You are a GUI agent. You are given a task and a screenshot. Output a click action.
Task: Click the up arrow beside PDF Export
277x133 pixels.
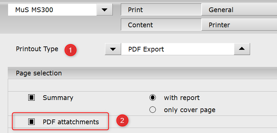pos(242,49)
